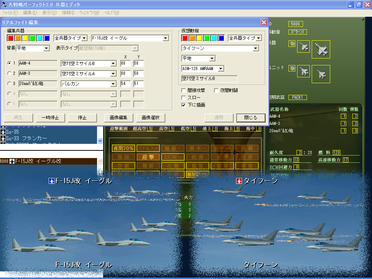
Task: Click the medium jet icon in the unit row
Action: click(x=303, y=71)
